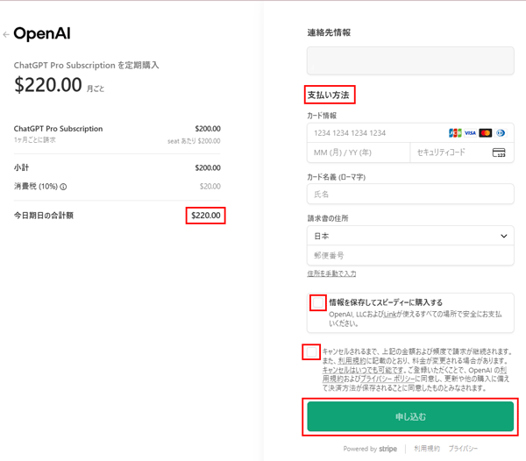Click the Mastercard brand icon

486,133
